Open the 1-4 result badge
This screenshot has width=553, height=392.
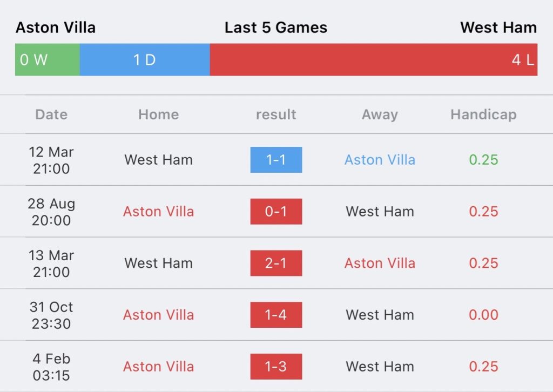(x=276, y=315)
